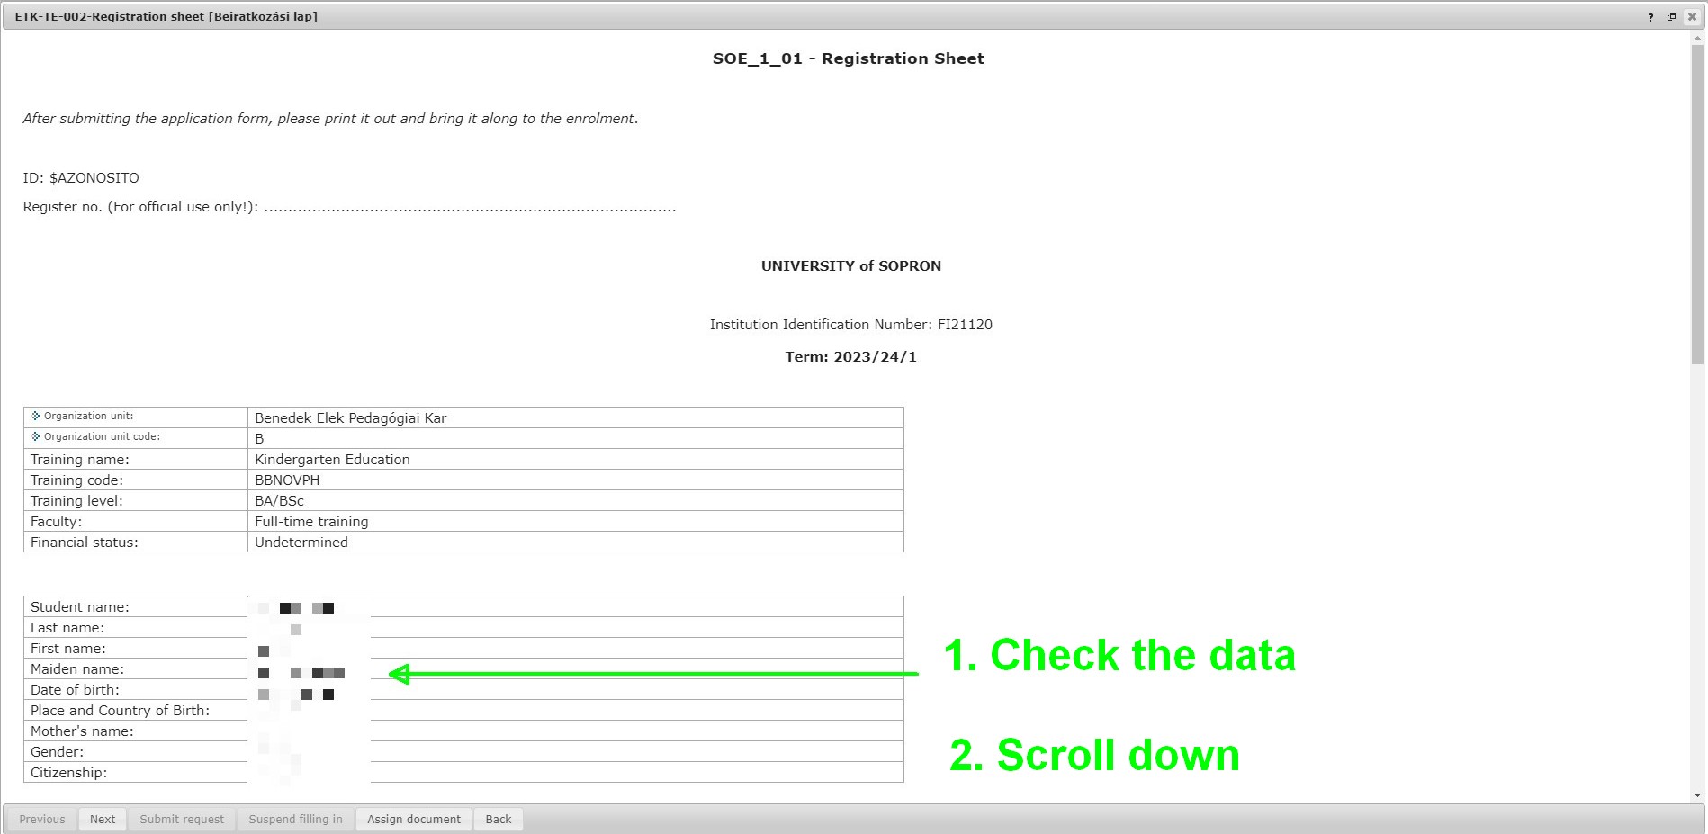Viewport: 1708px width, 834px height.
Task: Click the diamond icon beside Organization unit code
Action: [36, 436]
